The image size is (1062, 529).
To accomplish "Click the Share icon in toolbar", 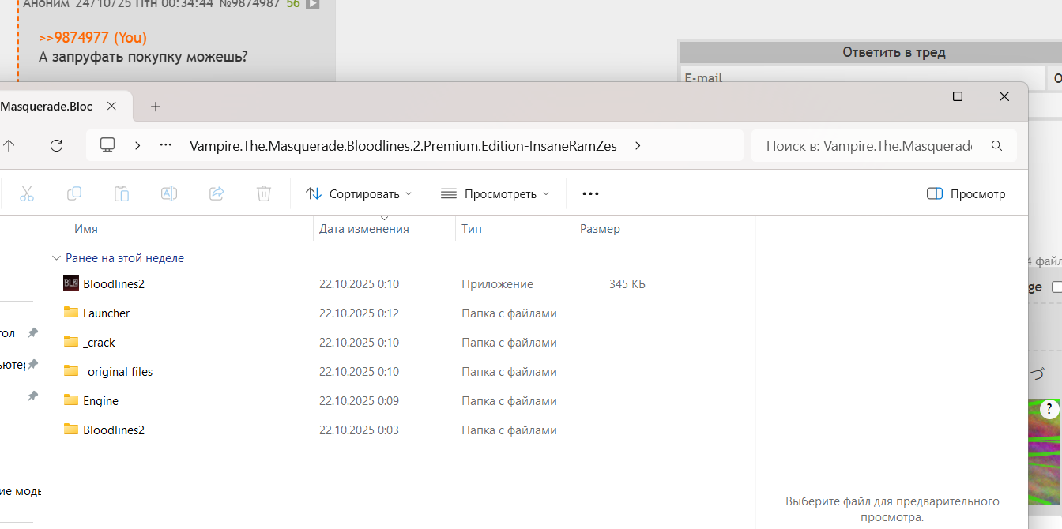I will [217, 193].
